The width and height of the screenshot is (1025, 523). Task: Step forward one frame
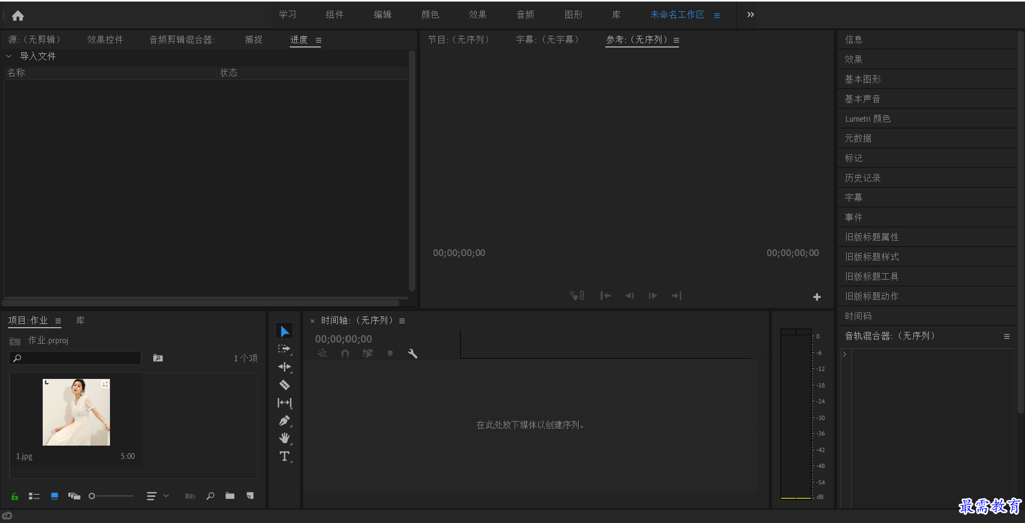[652, 296]
